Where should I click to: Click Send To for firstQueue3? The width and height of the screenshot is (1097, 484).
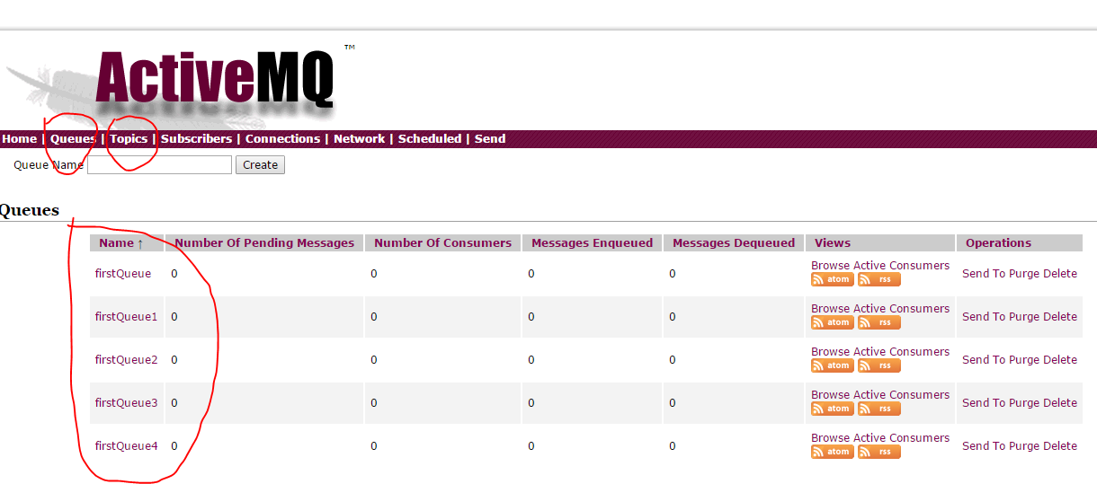click(984, 403)
